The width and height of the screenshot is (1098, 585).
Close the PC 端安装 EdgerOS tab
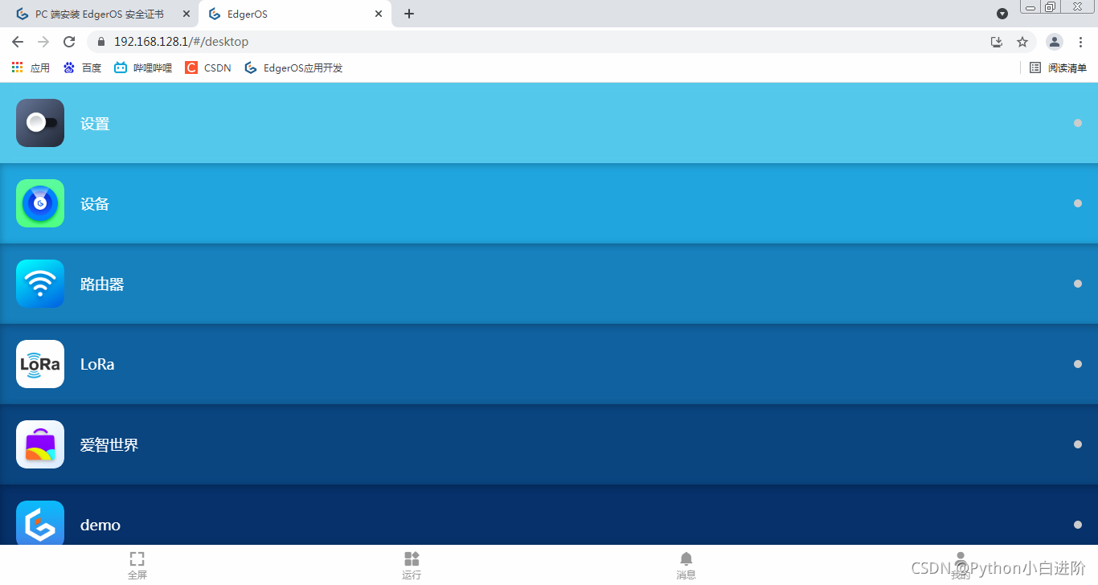pos(186,14)
